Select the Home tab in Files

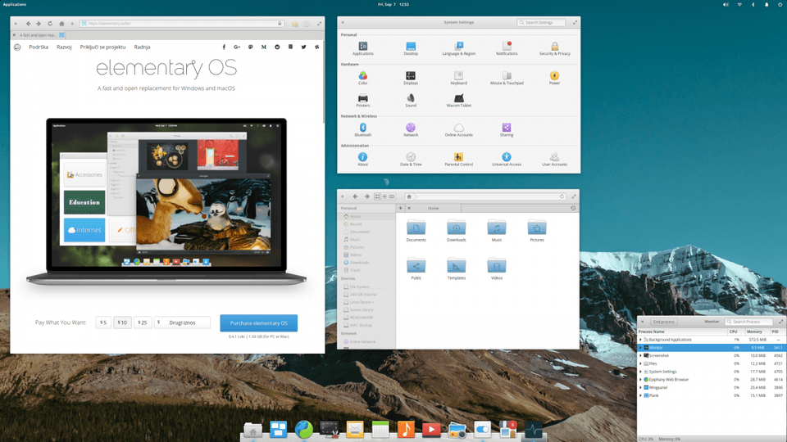[x=433, y=208]
